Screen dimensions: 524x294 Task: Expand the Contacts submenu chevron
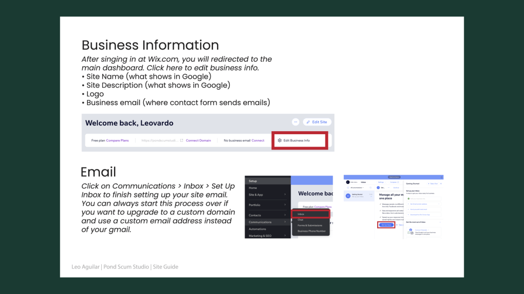(x=286, y=215)
